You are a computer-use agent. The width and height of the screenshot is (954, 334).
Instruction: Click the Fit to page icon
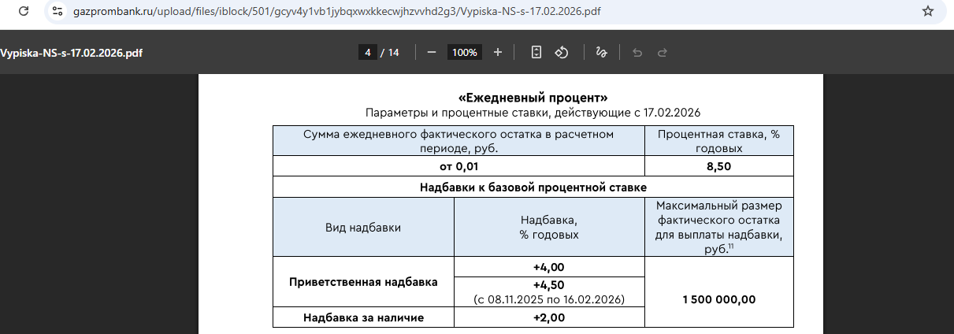coord(536,53)
